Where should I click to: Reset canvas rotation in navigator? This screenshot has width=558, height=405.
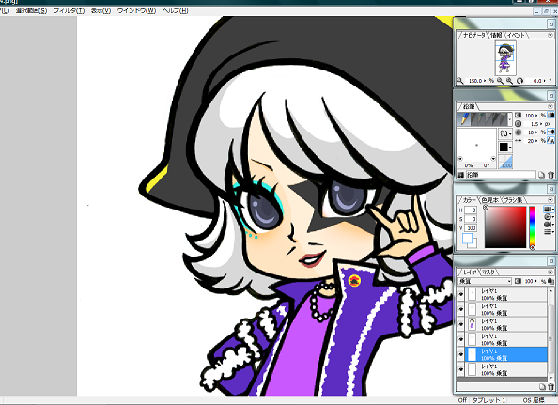click(519, 81)
